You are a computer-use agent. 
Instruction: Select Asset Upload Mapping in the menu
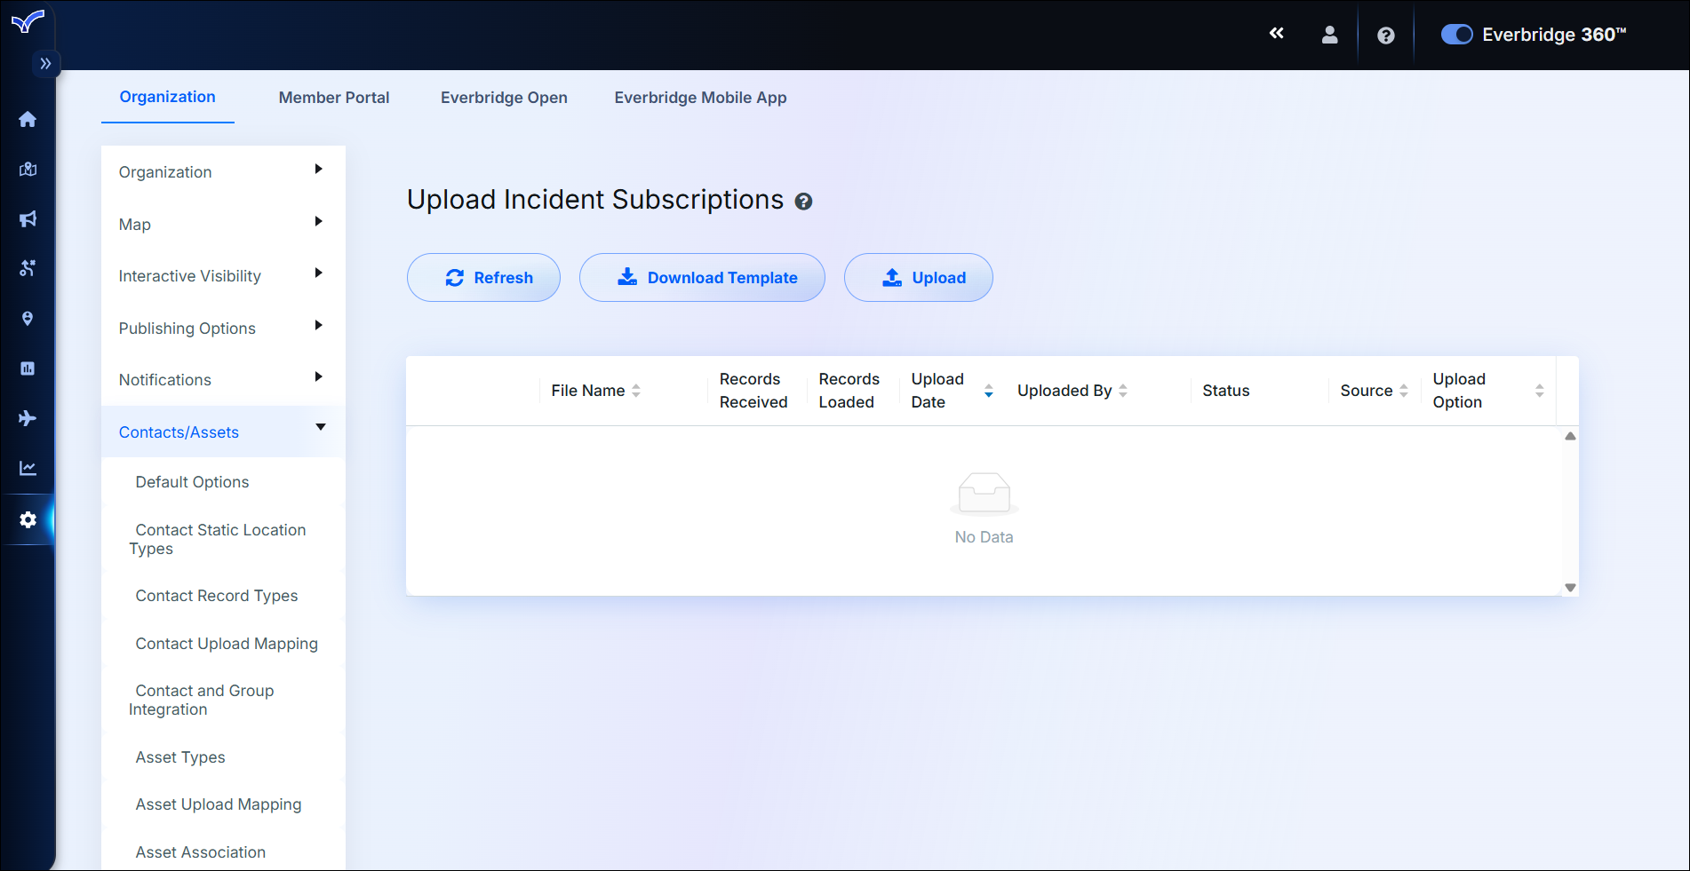(x=219, y=804)
